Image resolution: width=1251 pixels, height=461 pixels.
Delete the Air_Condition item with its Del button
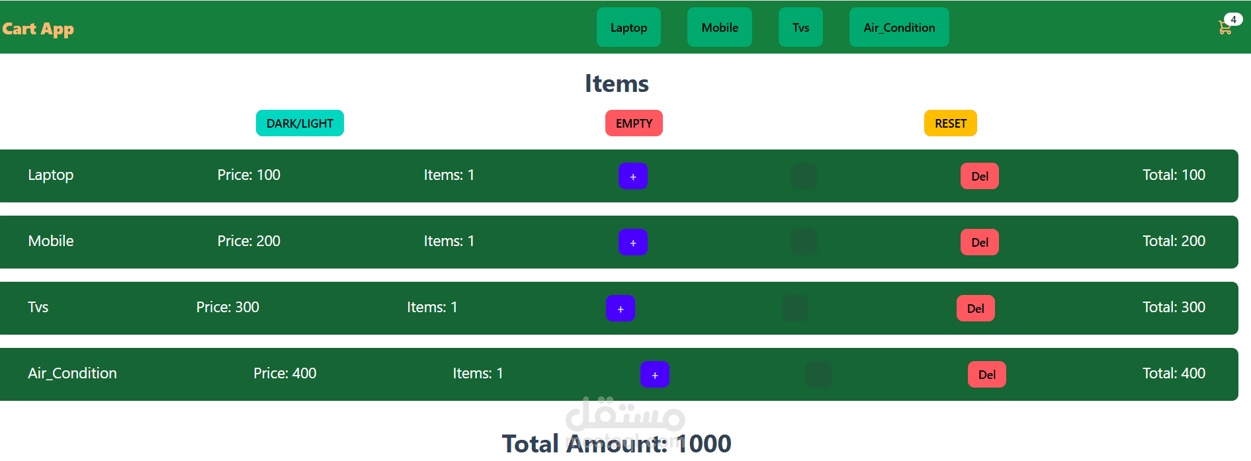986,374
